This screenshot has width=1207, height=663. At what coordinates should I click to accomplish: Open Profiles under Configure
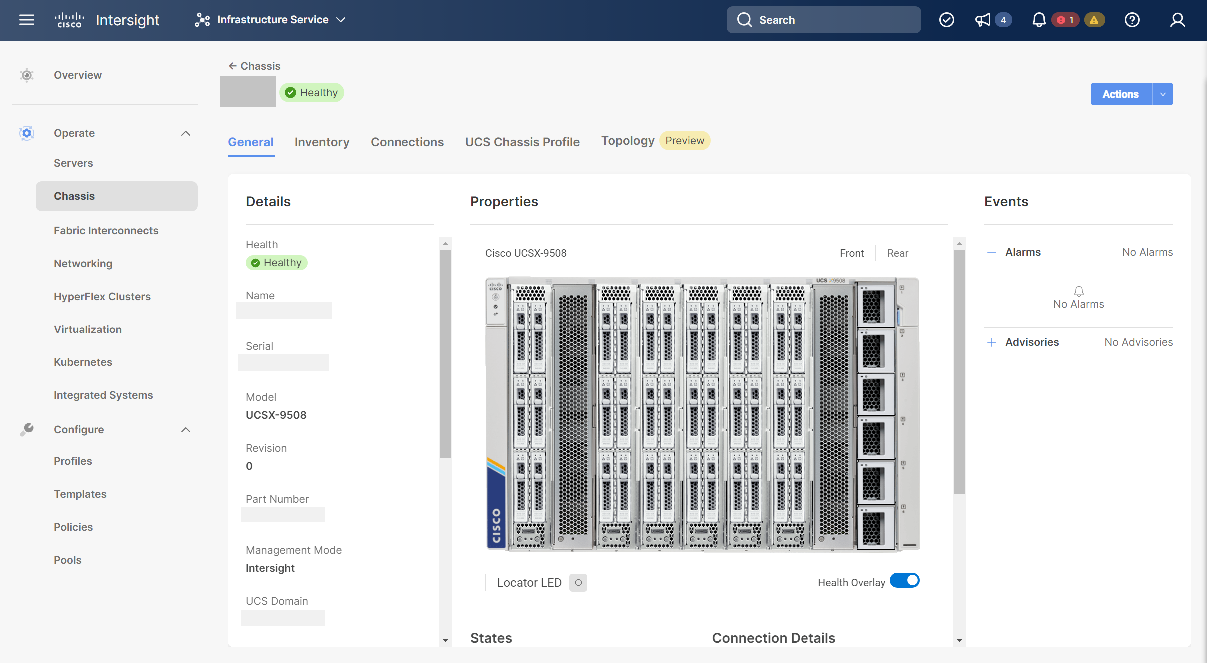click(x=73, y=461)
